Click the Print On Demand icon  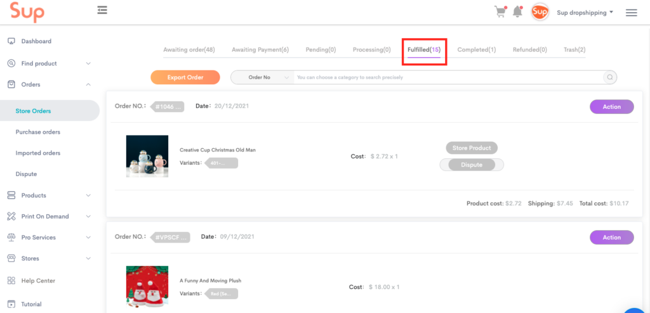point(11,217)
